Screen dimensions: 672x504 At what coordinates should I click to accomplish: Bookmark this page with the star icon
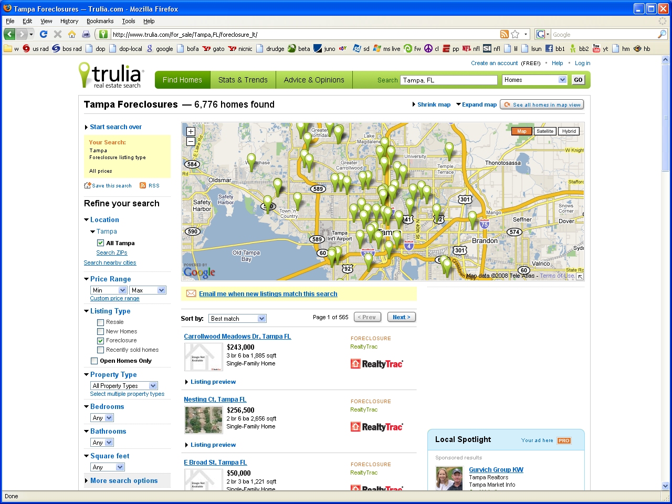(x=515, y=34)
